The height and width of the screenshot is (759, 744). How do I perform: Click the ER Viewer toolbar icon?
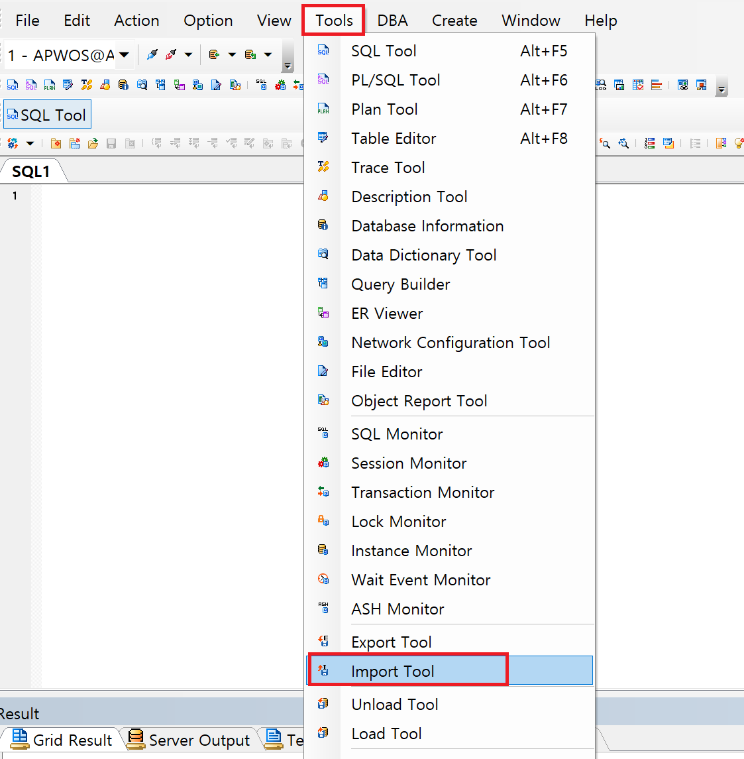180,86
